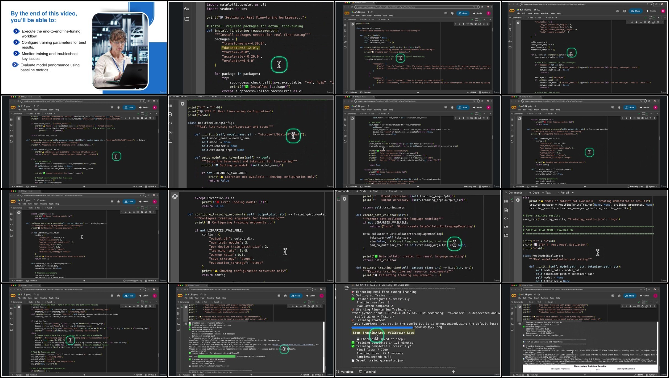The width and height of the screenshot is (669, 378).
Task: Open Secrets key icon beside the seaborn import
Action: 187,9
